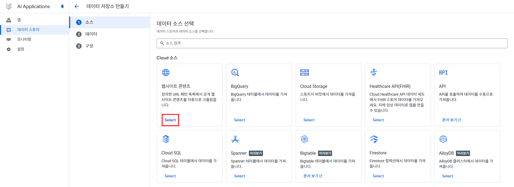The height and width of the screenshot is (187, 514).
Task: Click the 웹사이트 콘텐츠 card title
Action: [176, 86]
